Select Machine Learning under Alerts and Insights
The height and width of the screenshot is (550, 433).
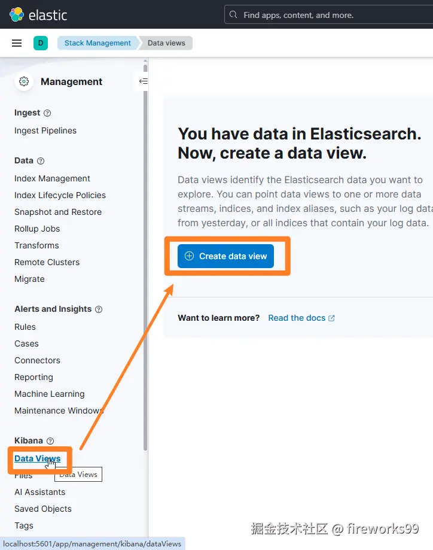pyautogui.click(x=50, y=394)
